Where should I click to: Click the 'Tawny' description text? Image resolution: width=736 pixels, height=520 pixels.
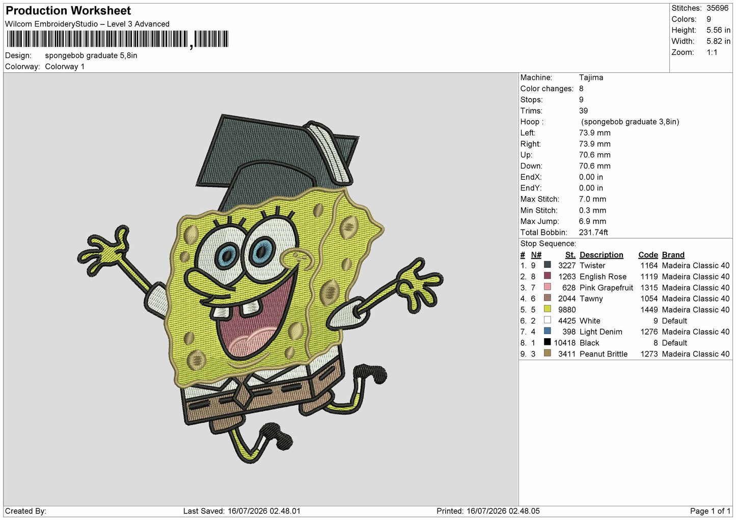point(591,298)
